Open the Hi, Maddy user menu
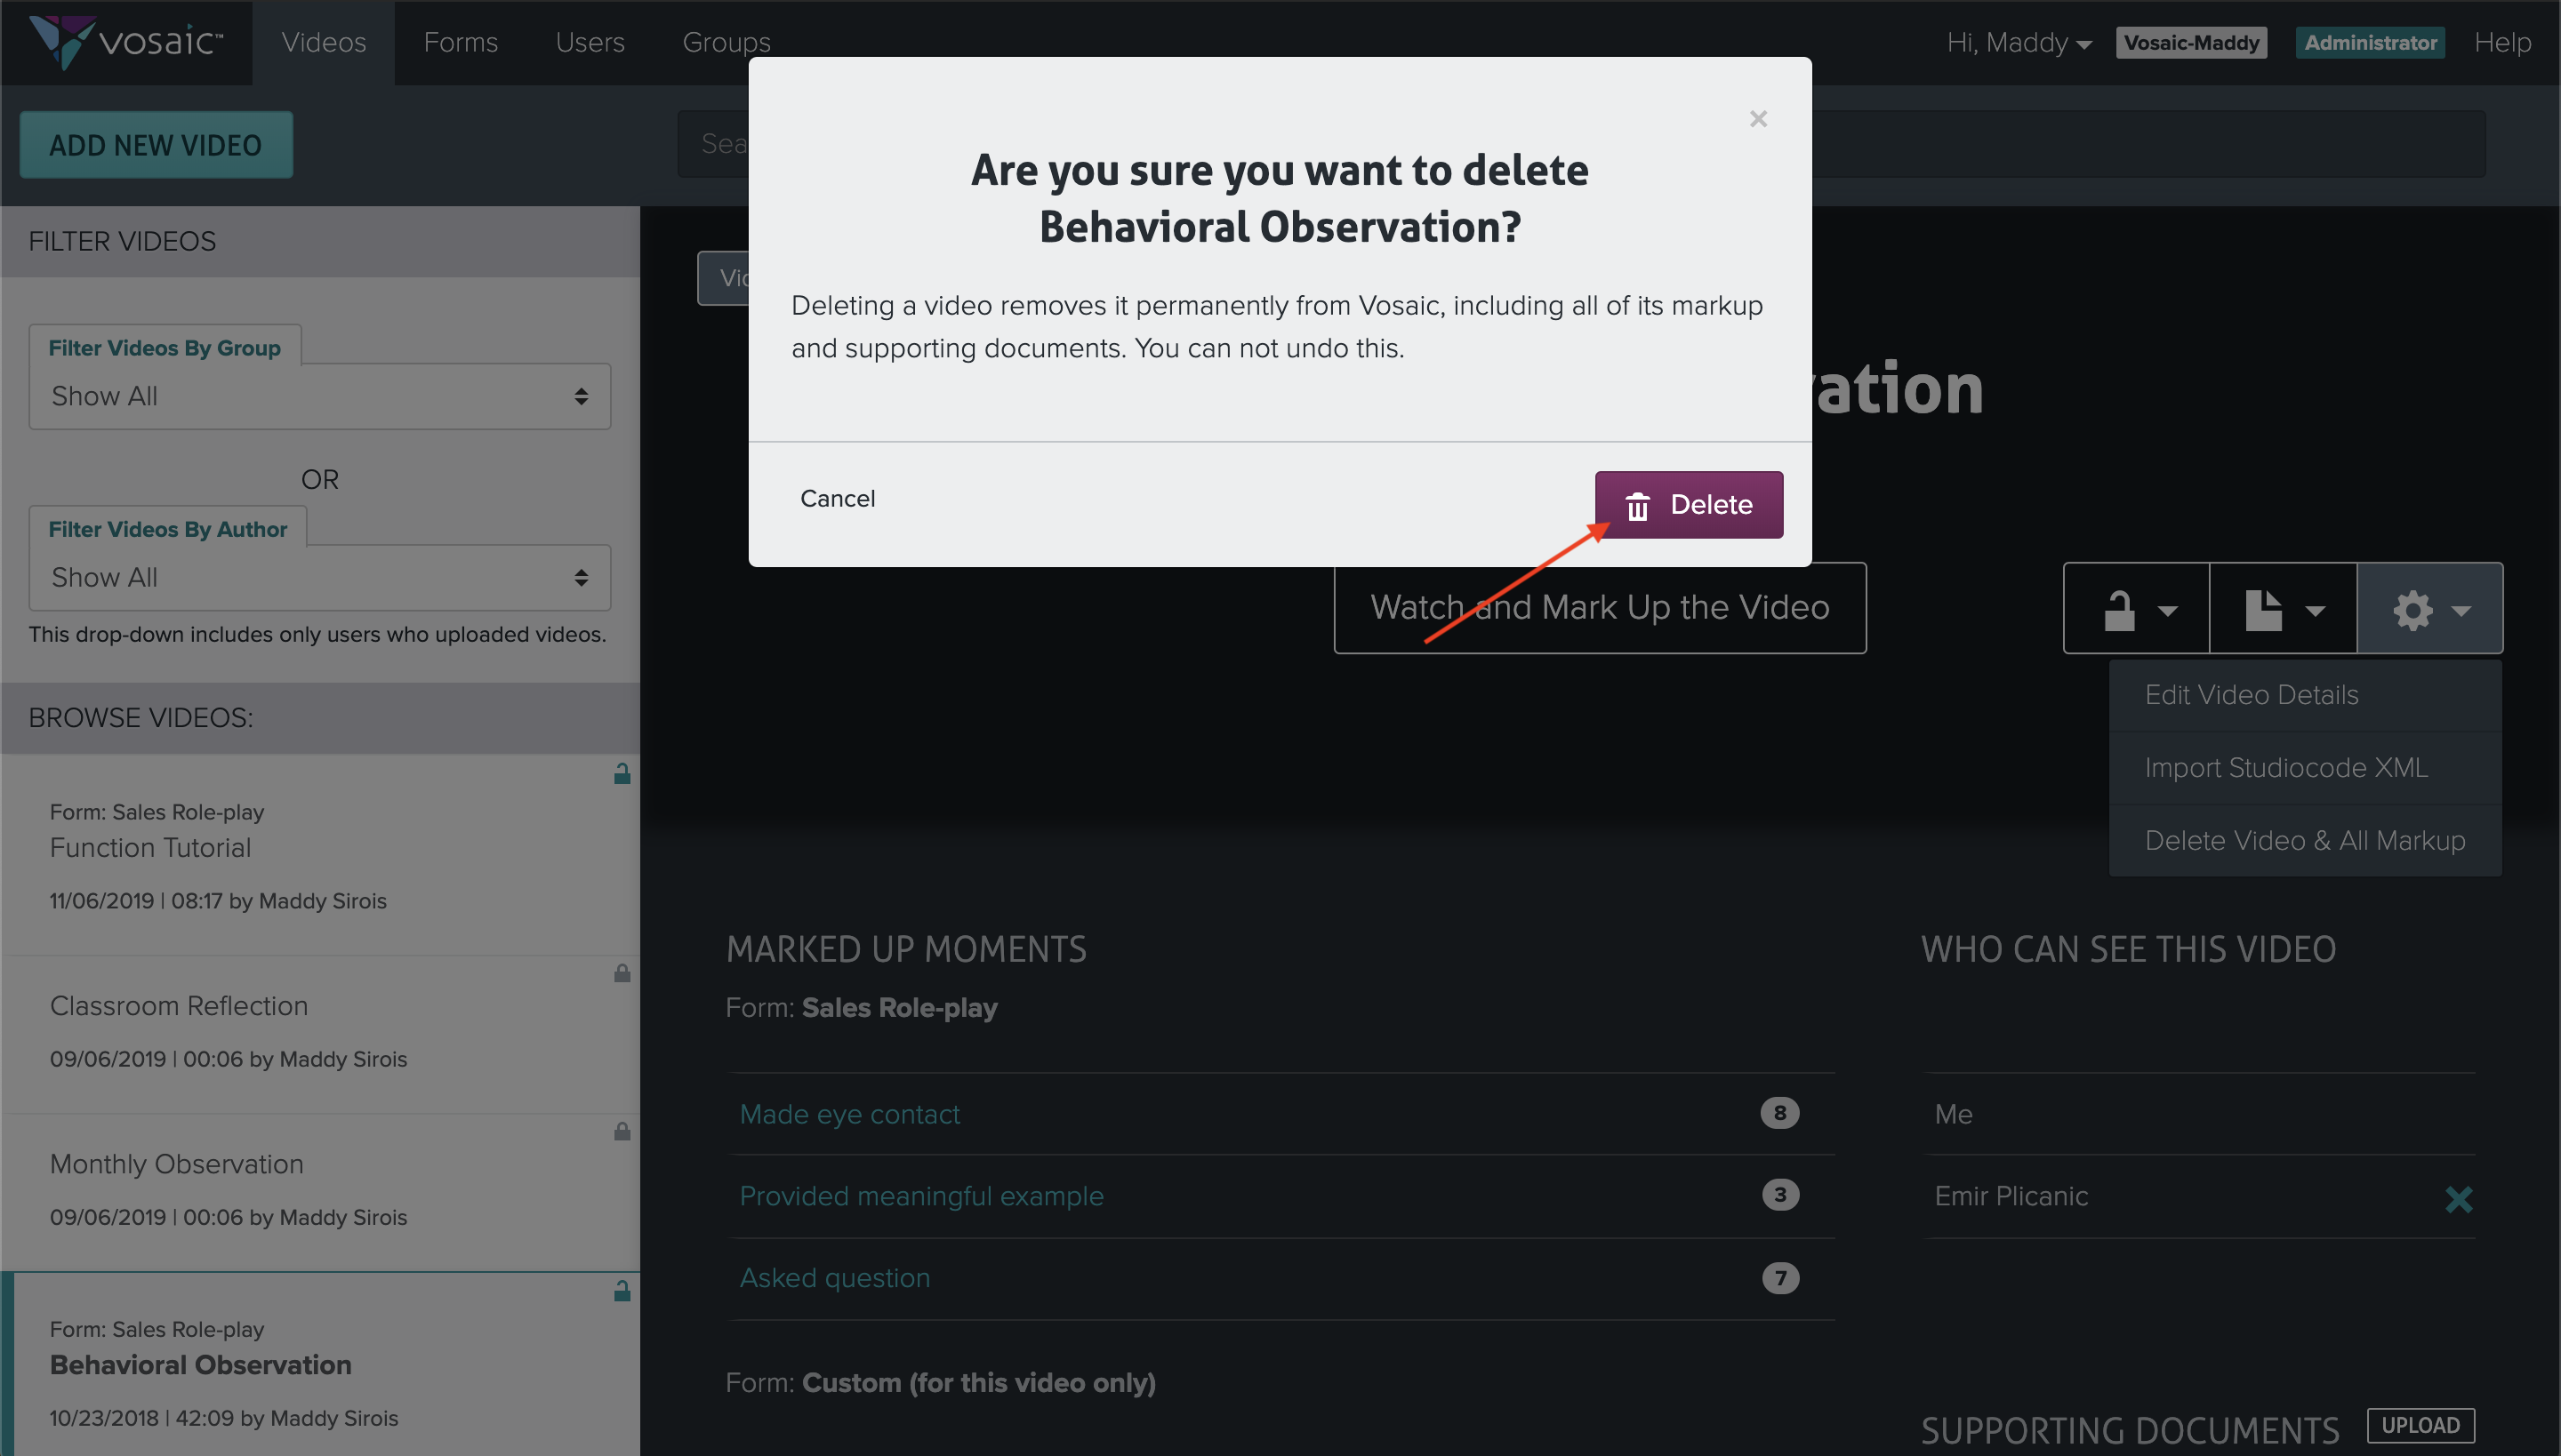2561x1456 pixels. click(2018, 42)
